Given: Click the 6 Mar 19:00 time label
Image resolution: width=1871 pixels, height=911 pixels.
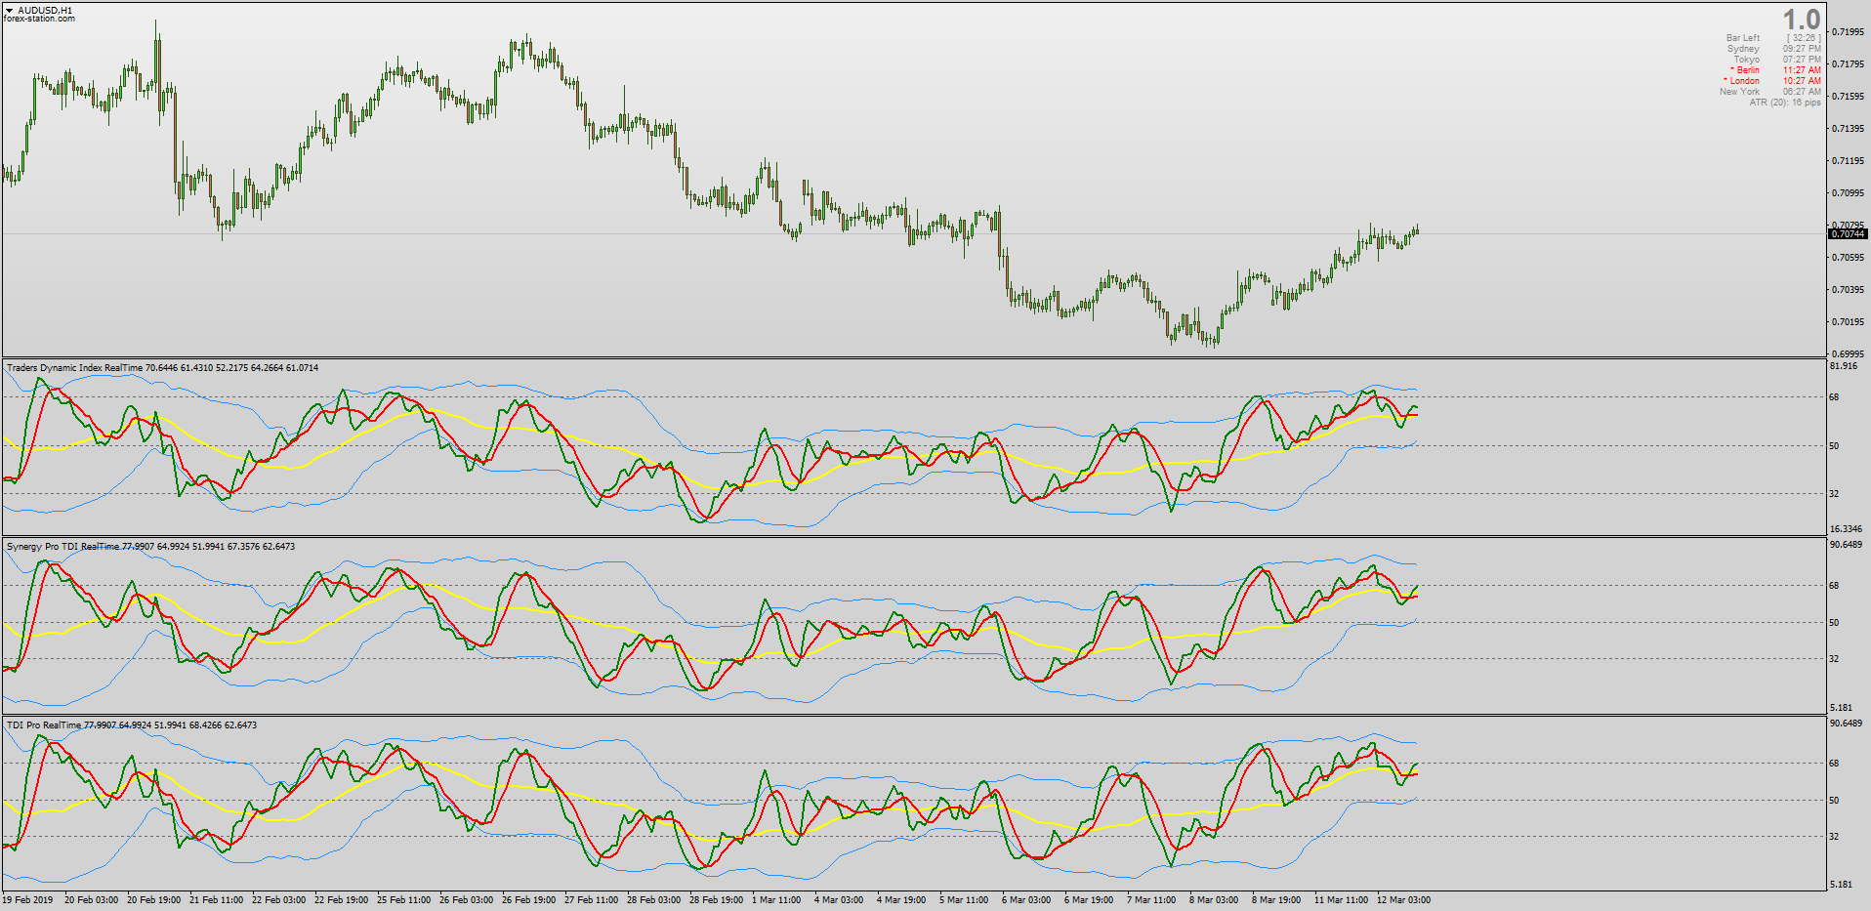Looking at the screenshot, I should (1089, 900).
